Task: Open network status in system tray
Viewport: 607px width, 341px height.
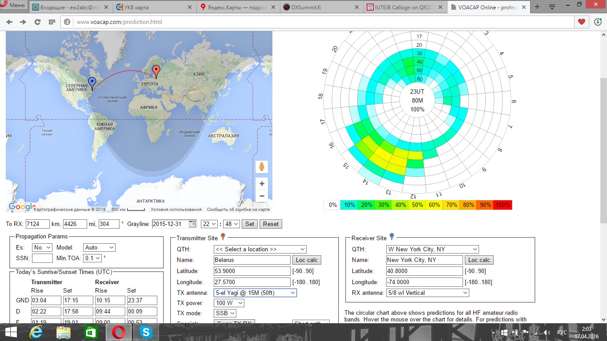Action: [536, 333]
